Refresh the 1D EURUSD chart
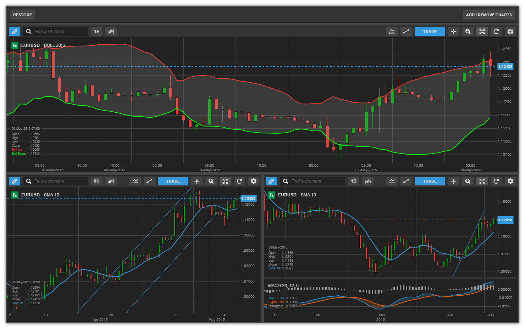 click(496, 181)
